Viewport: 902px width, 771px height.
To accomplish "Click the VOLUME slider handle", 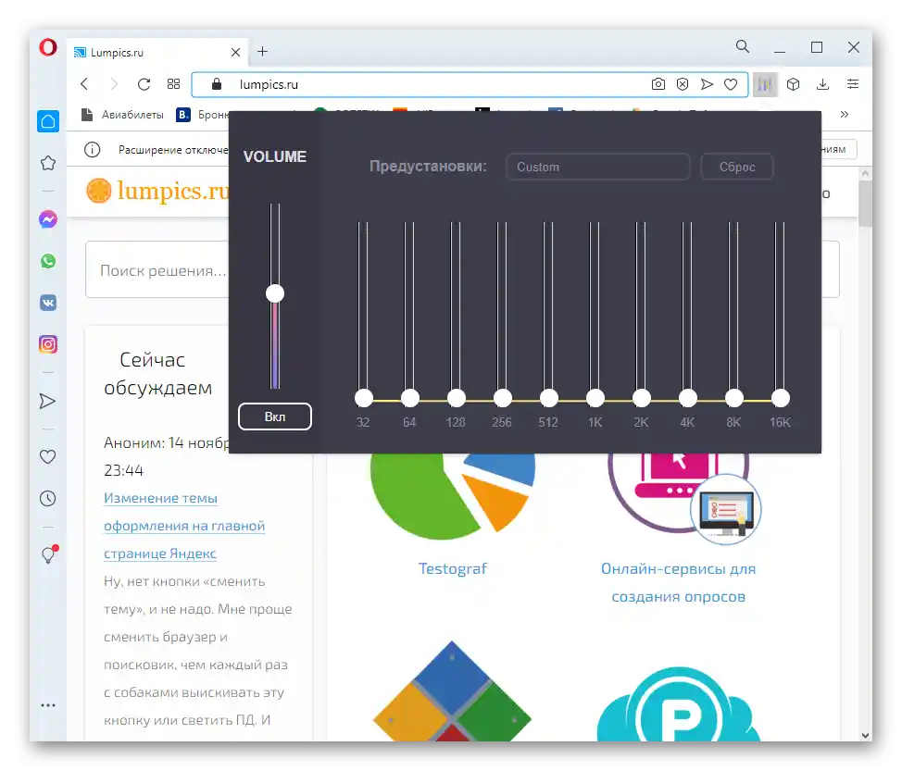I will tap(275, 293).
